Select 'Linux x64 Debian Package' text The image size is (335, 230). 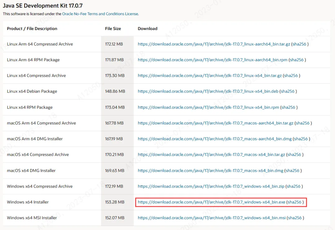32,91
